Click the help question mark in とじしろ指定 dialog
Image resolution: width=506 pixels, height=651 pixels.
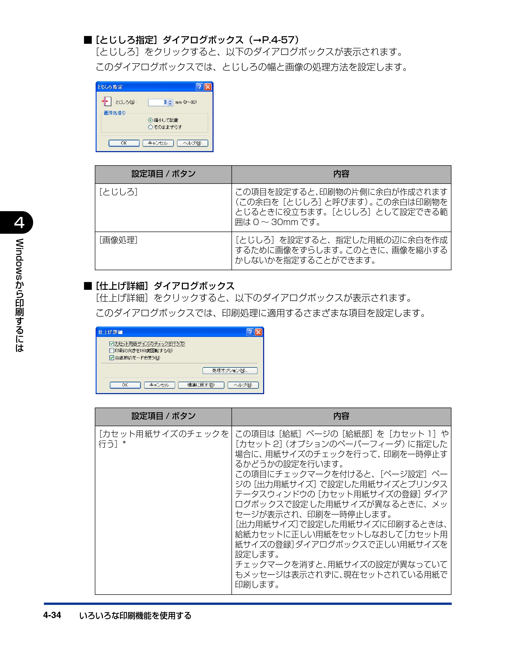tap(199, 87)
